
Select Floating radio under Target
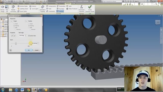pos(14,26)
